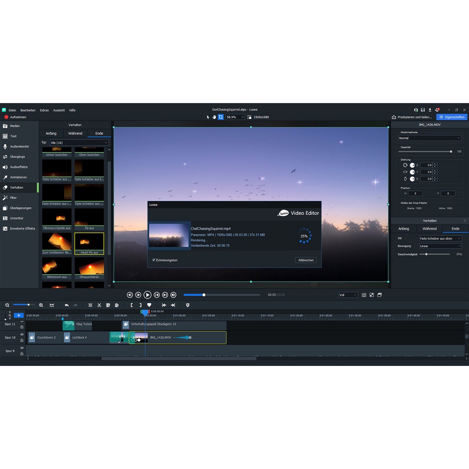
Task: Click Abbrechen to cancel rendering
Action: tap(305, 260)
